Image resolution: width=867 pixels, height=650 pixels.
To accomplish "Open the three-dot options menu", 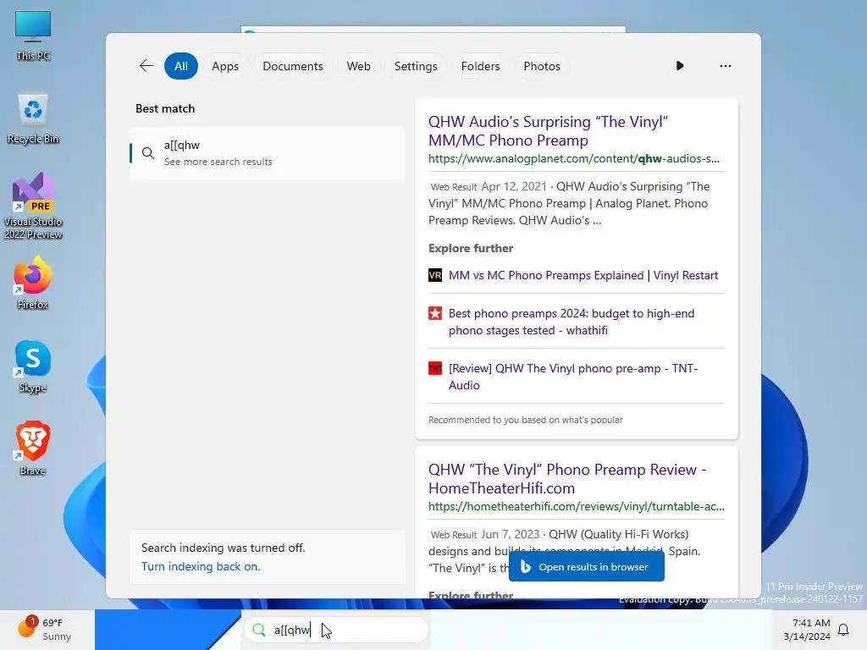I will [725, 66].
